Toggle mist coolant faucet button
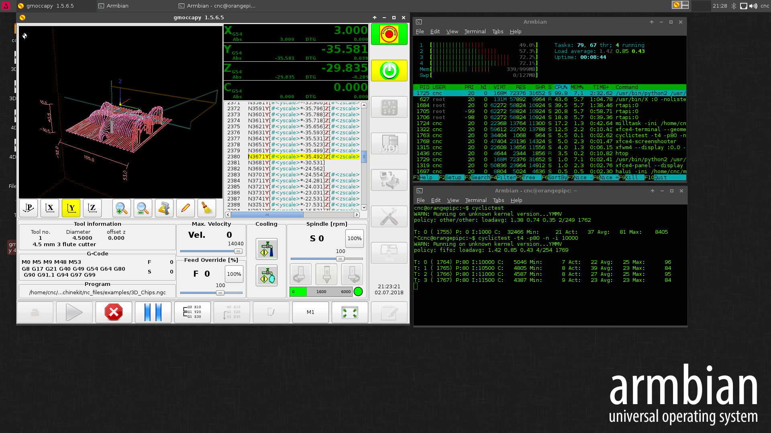771x433 pixels. point(267,276)
